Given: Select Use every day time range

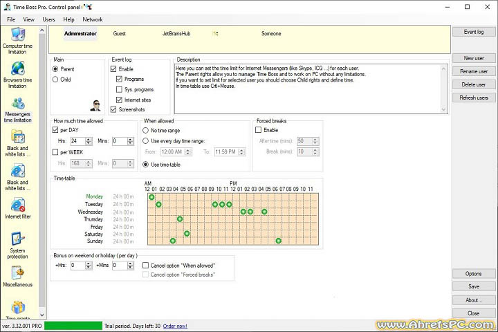Looking at the screenshot, I should click(145, 140).
